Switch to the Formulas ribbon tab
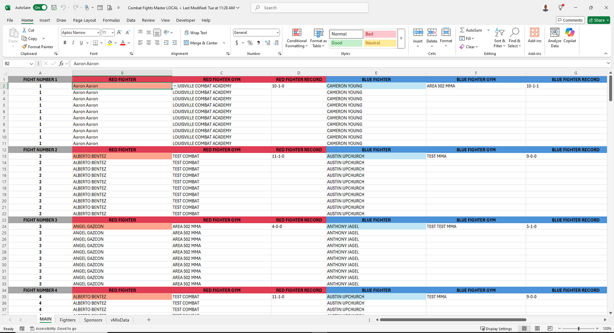The width and height of the screenshot is (614, 333). point(111,20)
